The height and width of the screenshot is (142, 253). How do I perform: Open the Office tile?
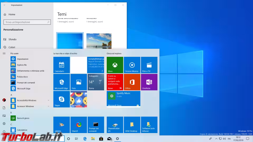pyautogui.click(x=132, y=82)
